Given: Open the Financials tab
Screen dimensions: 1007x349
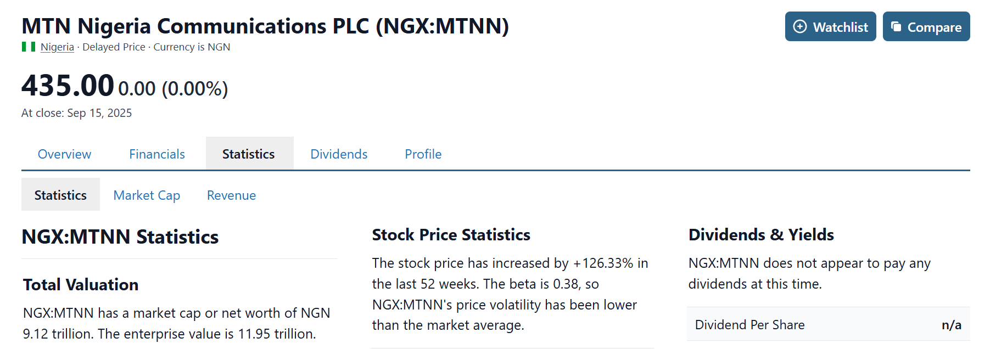Looking at the screenshot, I should point(157,154).
